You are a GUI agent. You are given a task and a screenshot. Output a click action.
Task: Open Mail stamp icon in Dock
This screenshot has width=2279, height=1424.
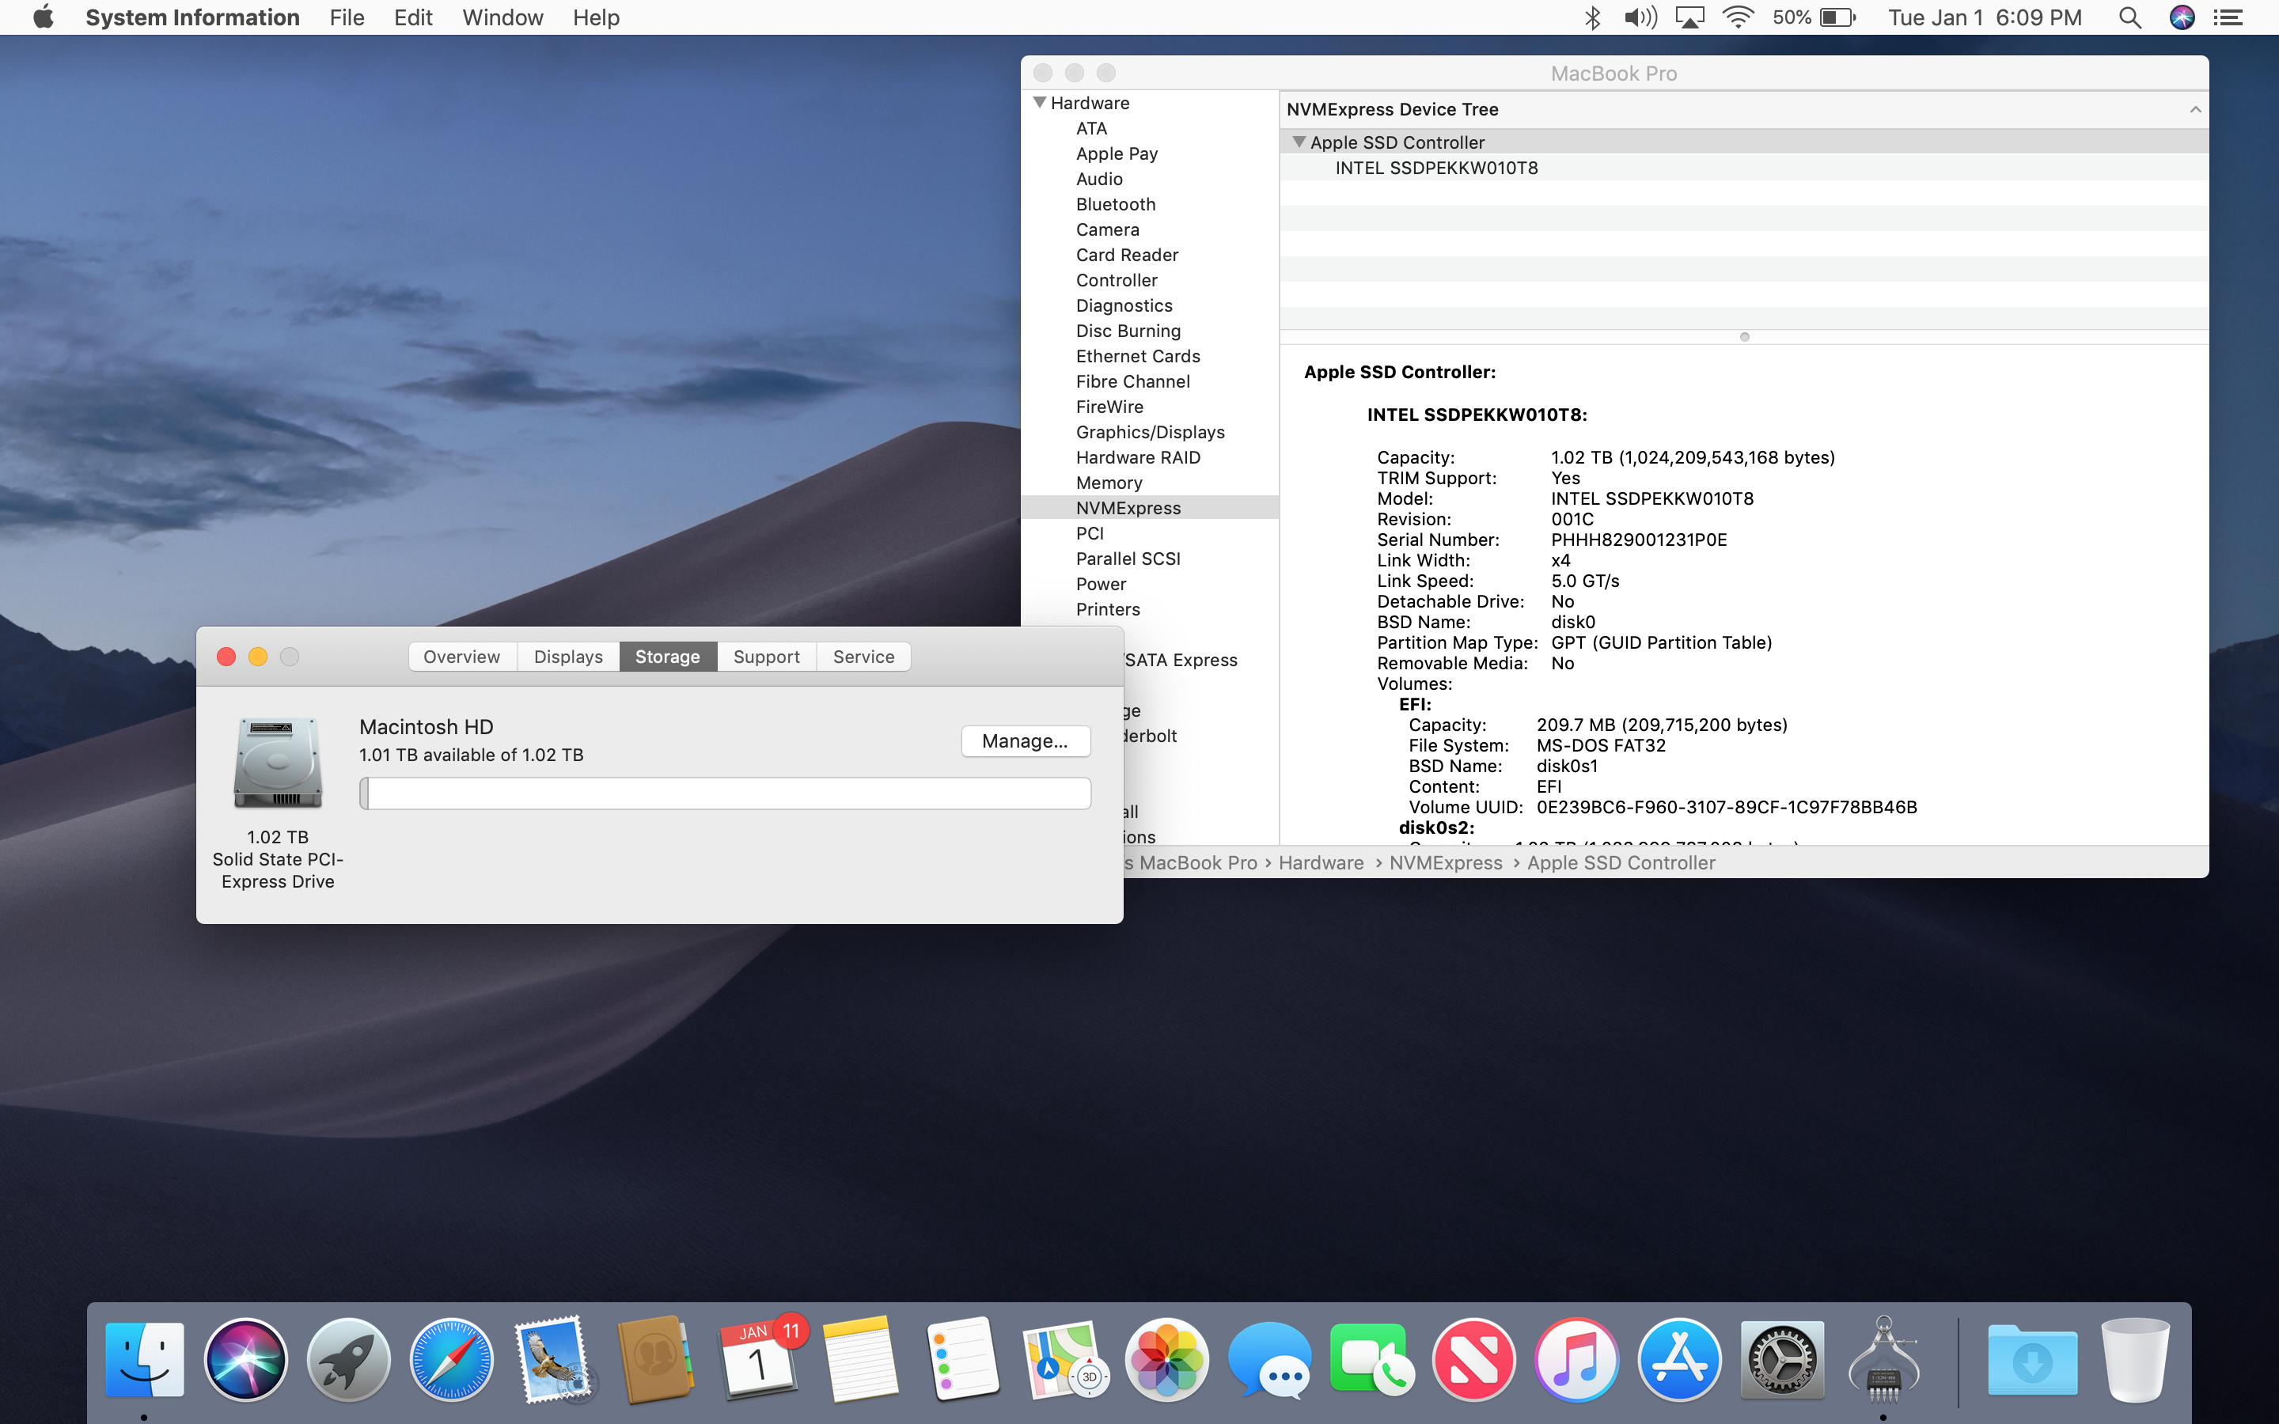click(554, 1359)
